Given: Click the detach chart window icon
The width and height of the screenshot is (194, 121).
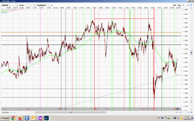Looking at the screenshot, I should pyautogui.click(x=191, y=5).
